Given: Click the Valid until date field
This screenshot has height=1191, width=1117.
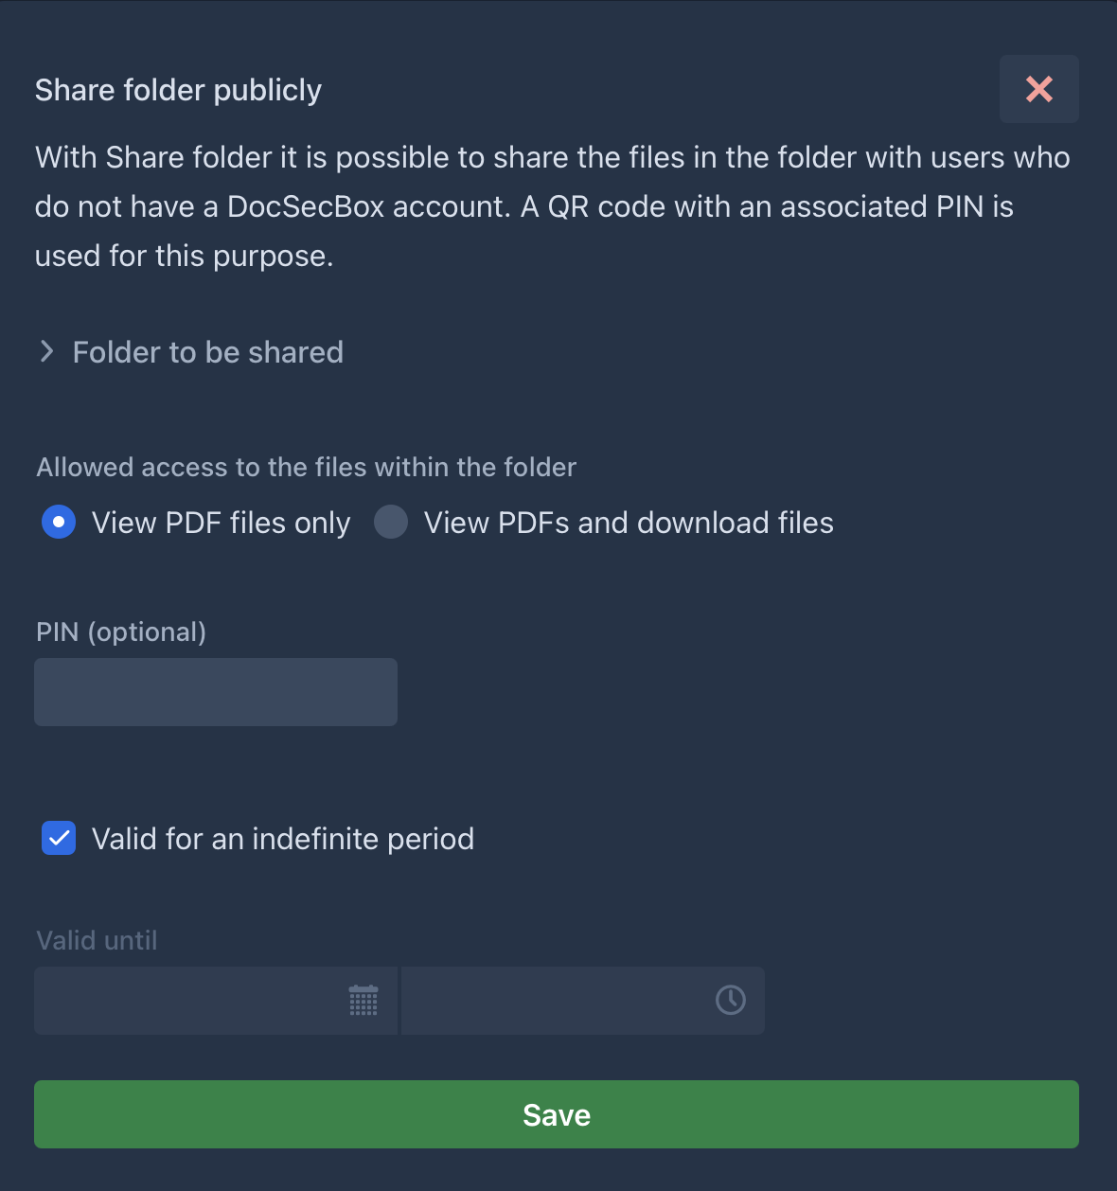Looking at the screenshot, I should 189,1001.
